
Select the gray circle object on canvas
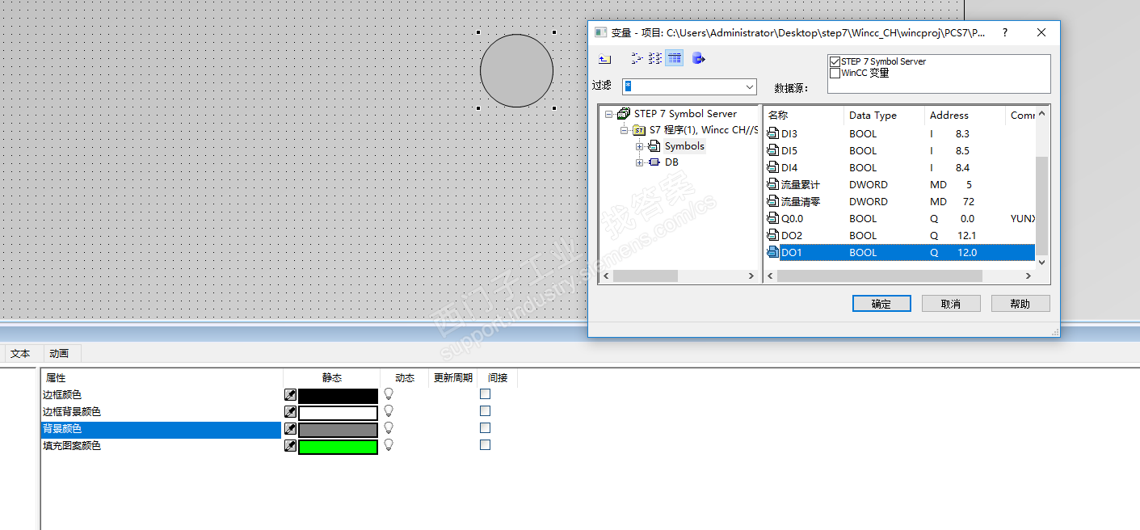[516, 71]
